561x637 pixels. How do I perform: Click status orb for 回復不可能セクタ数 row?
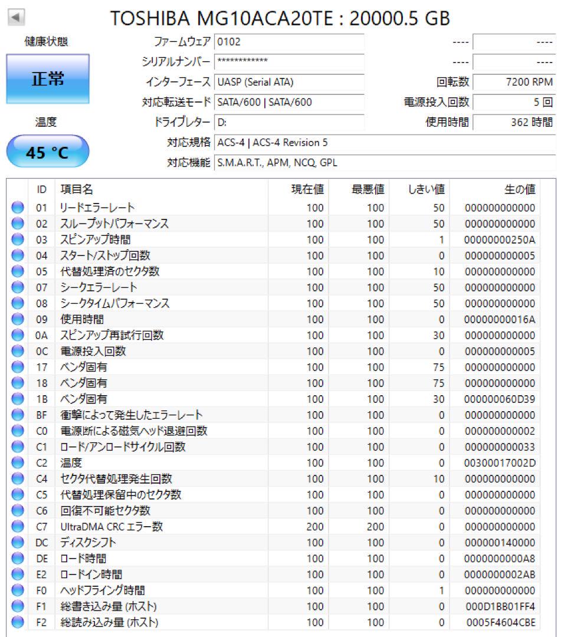tap(18, 511)
